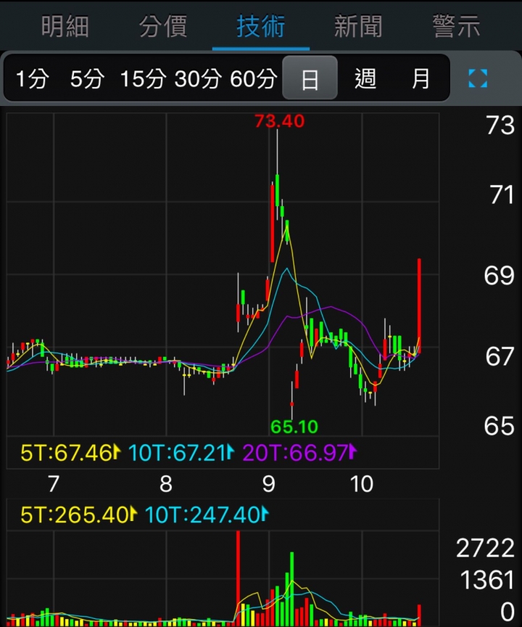Tap the 69 price axis value

point(499,276)
